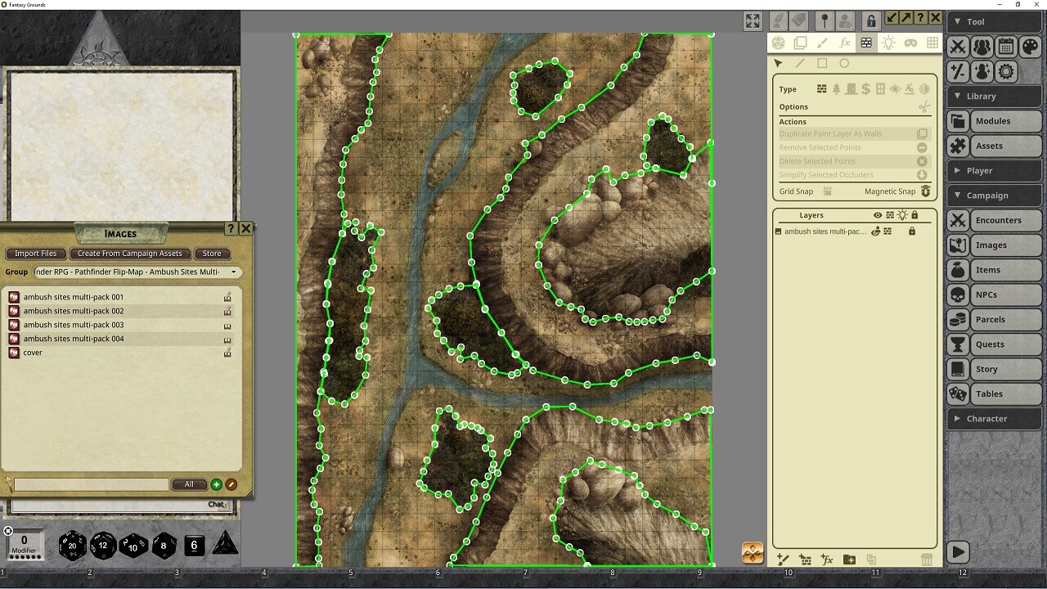
Task: Switch the image filter to All
Action: pyautogui.click(x=189, y=483)
